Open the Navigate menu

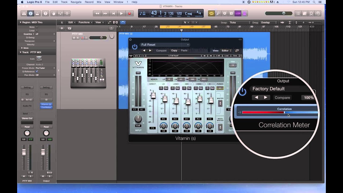coord(76,2)
